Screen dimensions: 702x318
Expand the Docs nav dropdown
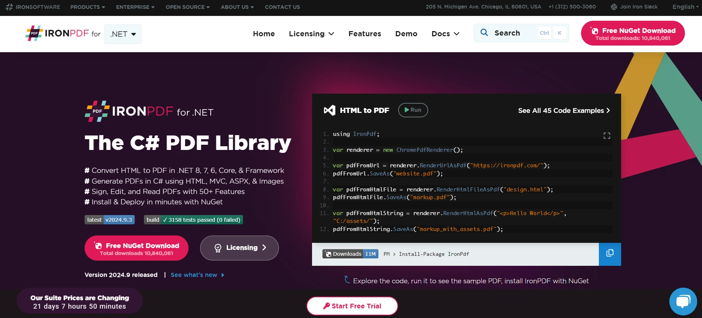(x=445, y=34)
